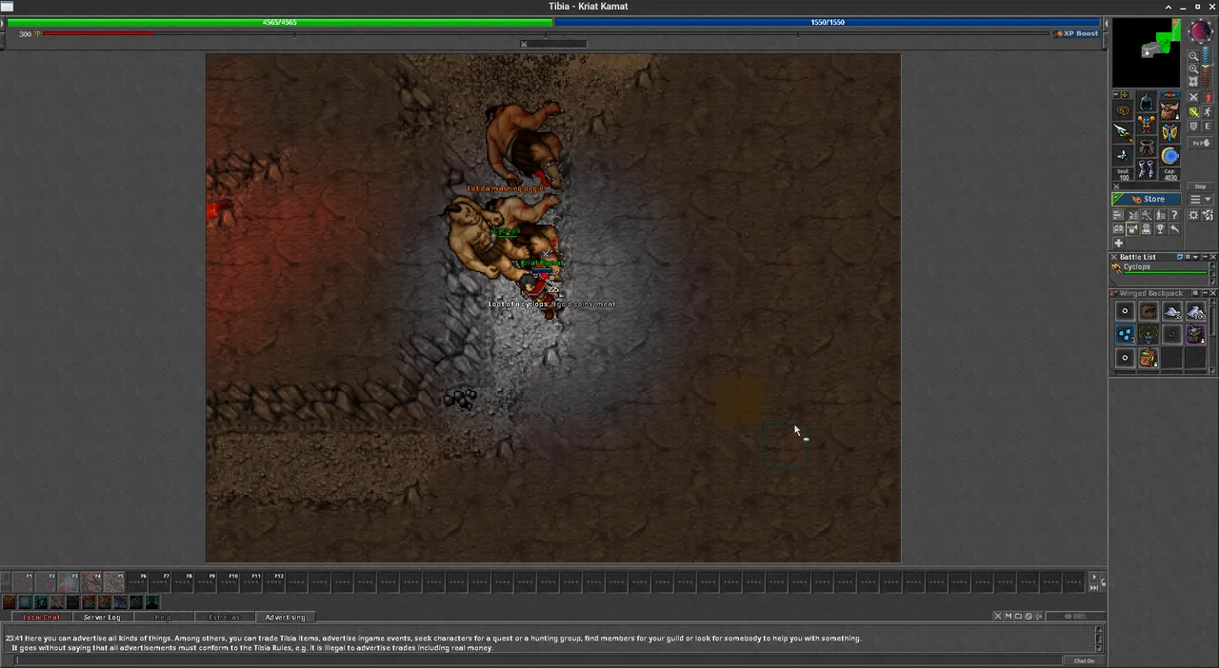Viewport: 1219px width, 668px height.
Task: Select the shield defensive mode icon
Action: pos(1194,126)
